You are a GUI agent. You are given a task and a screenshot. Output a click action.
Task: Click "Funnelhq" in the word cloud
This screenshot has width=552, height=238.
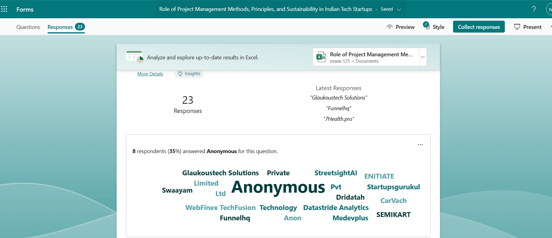point(235,218)
